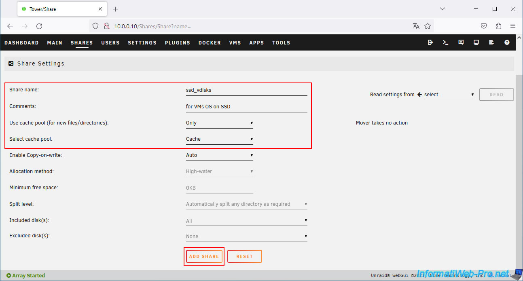Reload the page with refresh icon
The height and width of the screenshot is (281, 523).
(39, 26)
